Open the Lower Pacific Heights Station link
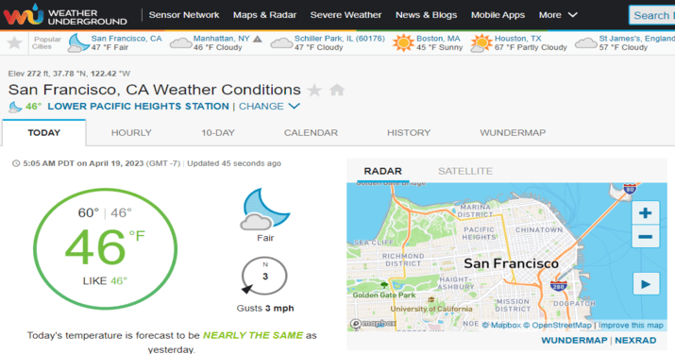 pyautogui.click(x=138, y=106)
